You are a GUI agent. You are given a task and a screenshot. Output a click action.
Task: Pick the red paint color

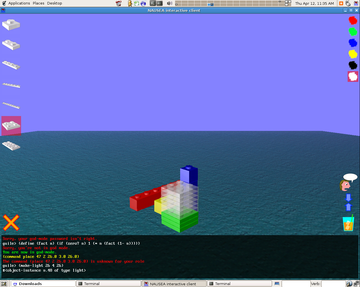[353, 20]
